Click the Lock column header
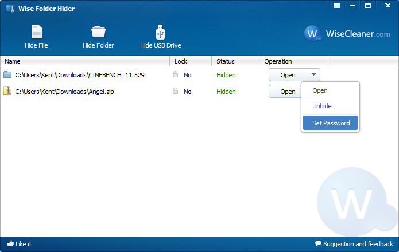This screenshot has width=399, height=252. coord(191,61)
